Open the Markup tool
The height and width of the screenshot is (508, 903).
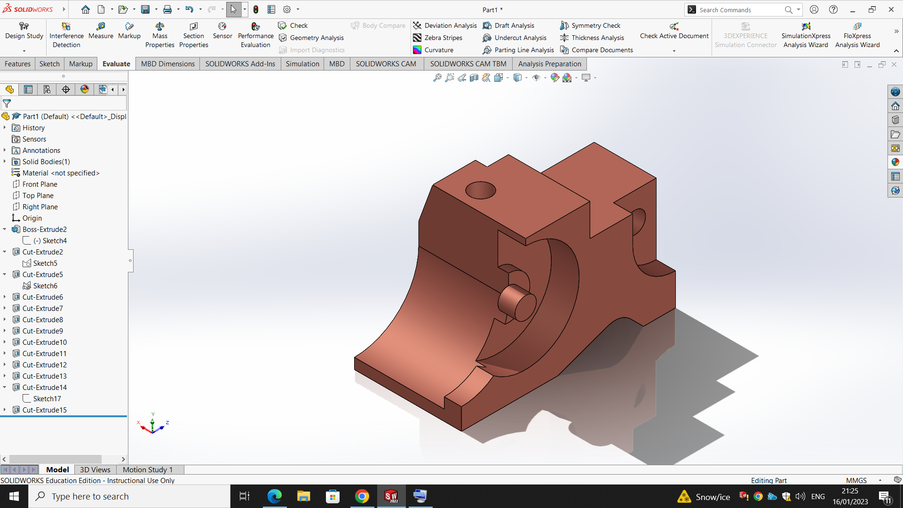point(129,31)
